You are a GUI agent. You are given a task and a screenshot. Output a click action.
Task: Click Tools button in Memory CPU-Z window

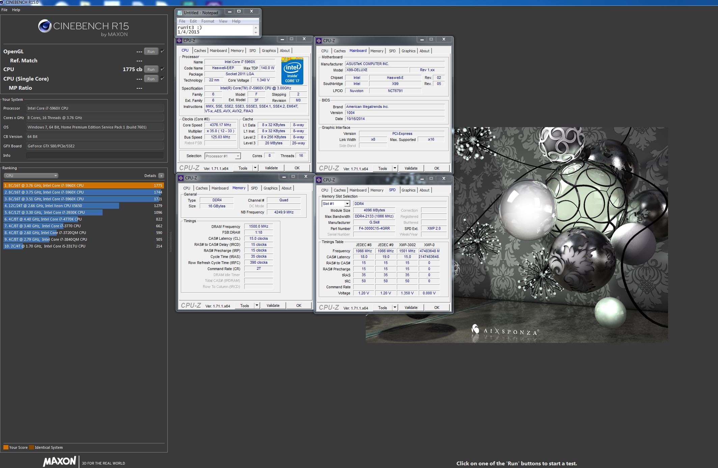[245, 305]
